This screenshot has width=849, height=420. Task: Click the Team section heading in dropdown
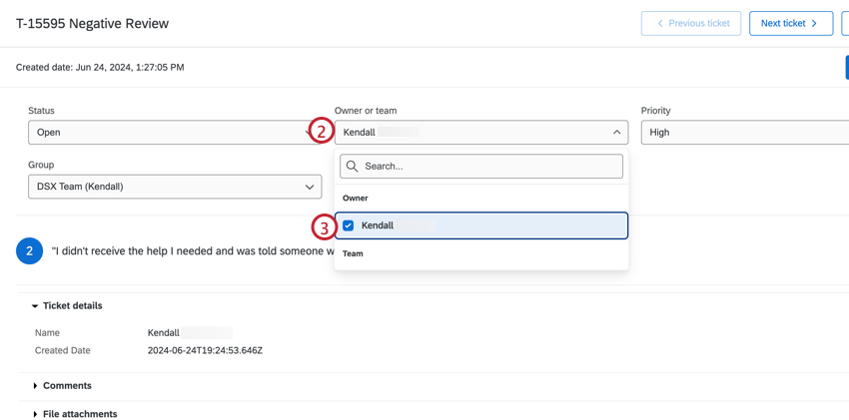353,253
